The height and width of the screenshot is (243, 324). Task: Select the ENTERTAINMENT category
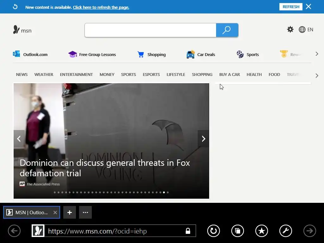(x=76, y=74)
